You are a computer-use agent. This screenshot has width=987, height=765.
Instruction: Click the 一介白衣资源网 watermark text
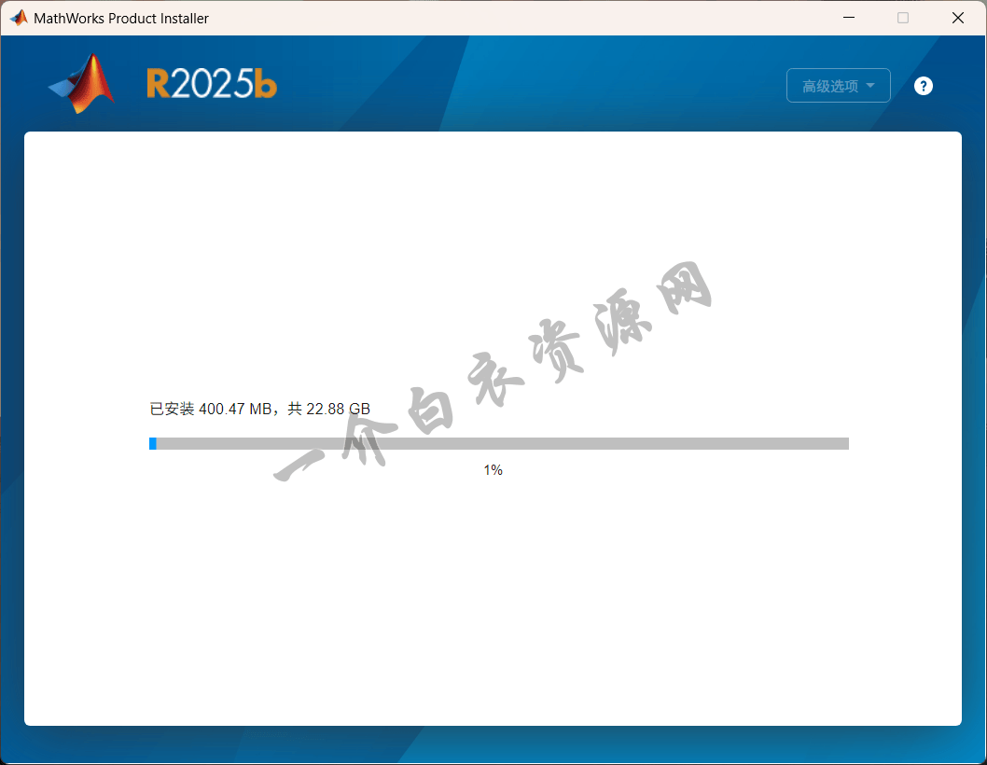[x=494, y=373]
